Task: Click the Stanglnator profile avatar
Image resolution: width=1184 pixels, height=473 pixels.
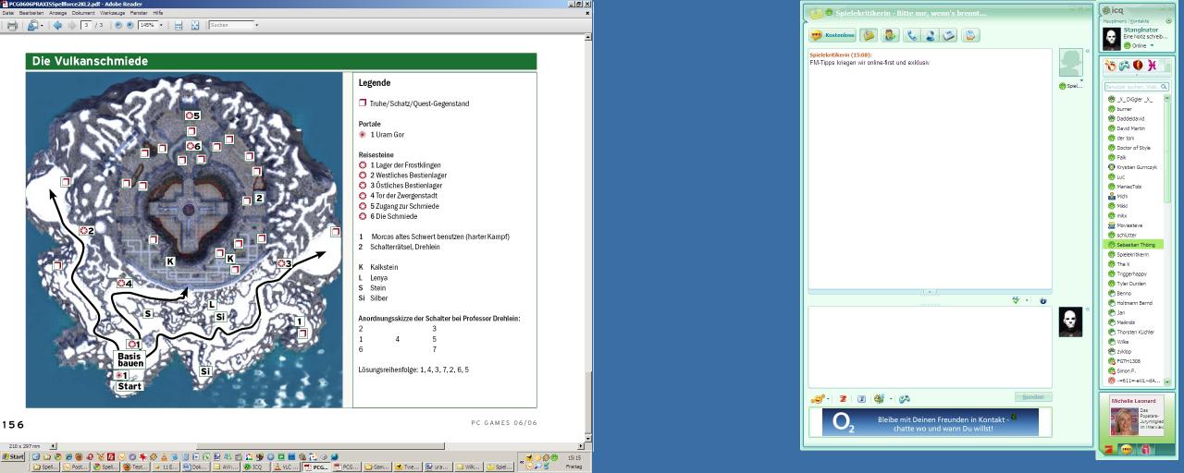Action: tap(1112, 37)
